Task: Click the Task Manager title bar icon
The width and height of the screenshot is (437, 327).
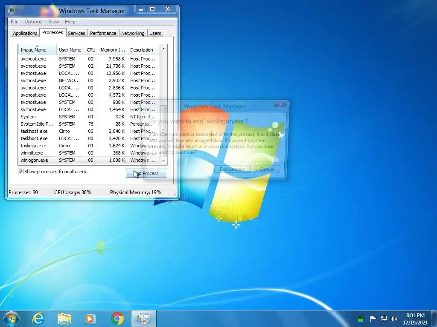Action: coord(11,11)
